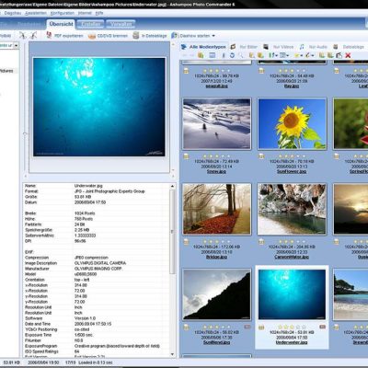Select the Alle Medientypen filter tab
This screenshot has width=368, height=368.
(x=204, y=47)
